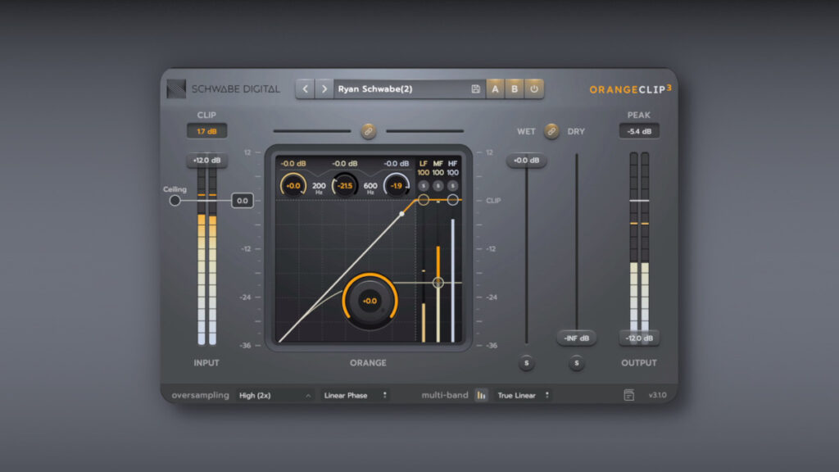Switch to preset slot A
The height and width of the screenshot is (472, 839).
(x=495, y=88)
